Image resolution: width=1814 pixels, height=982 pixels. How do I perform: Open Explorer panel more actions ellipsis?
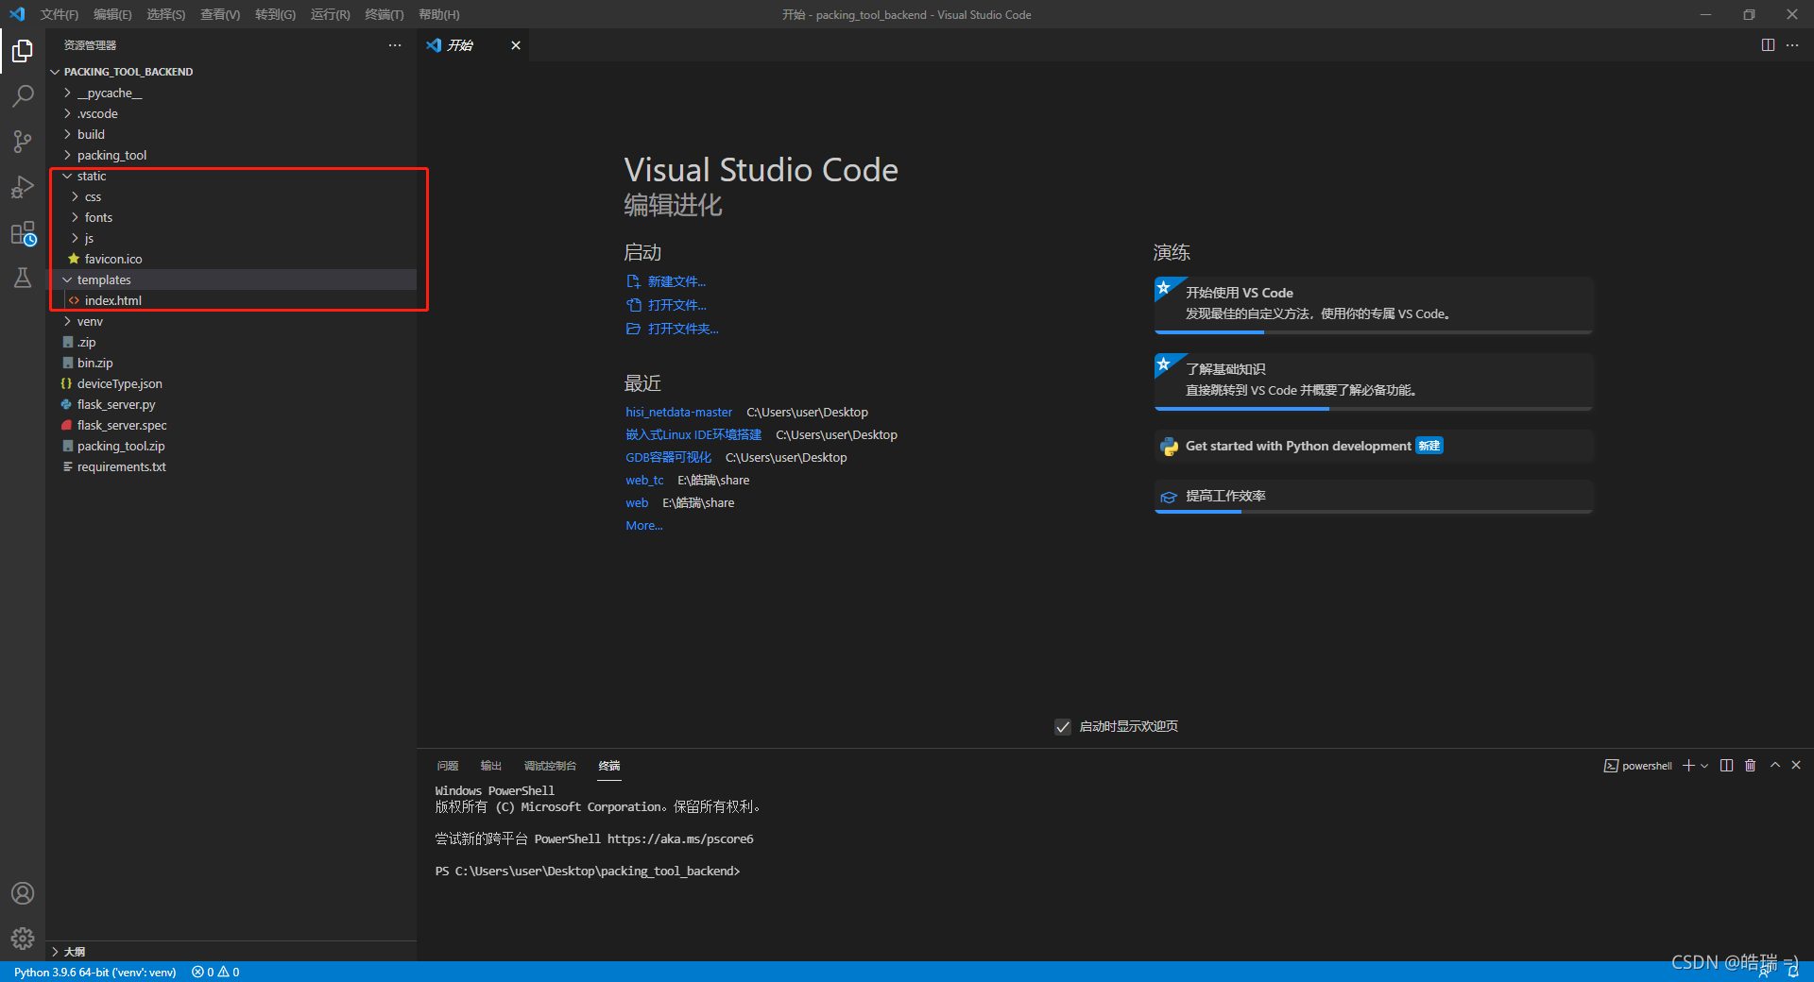tap(395, 45)
